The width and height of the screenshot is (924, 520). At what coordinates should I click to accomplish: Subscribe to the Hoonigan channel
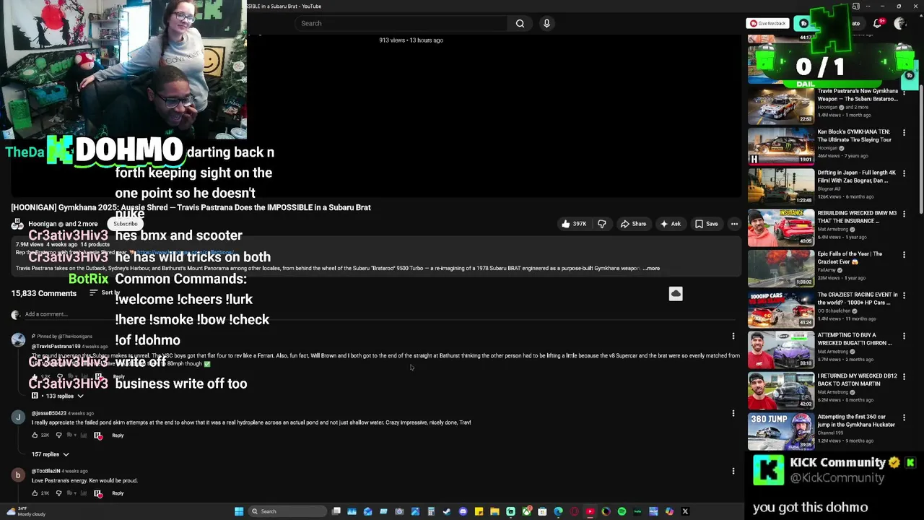pyautogui.click(x=125, y=224)
